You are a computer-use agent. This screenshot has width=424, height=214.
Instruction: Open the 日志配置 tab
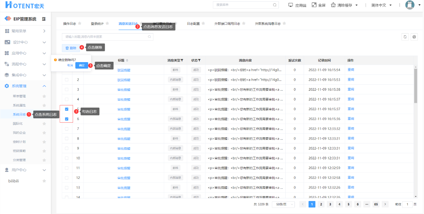pyautogui.click(x=193, y=24)
